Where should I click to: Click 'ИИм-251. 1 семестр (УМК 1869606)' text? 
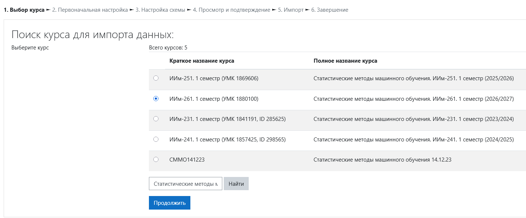tap(214, 78)
